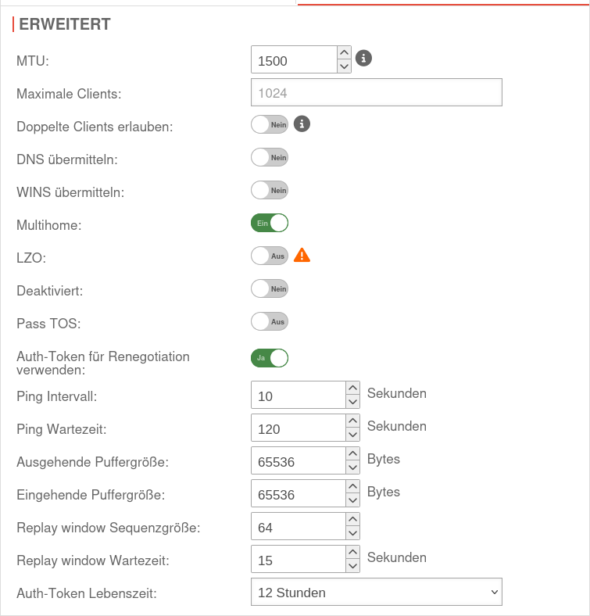The height and width of the screenshot is (616, 590).
Task: Toggle the Doppelte Clients erlauben switch
Action: (x=270, y=124)
